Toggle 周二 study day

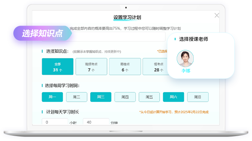pos(76,97)
